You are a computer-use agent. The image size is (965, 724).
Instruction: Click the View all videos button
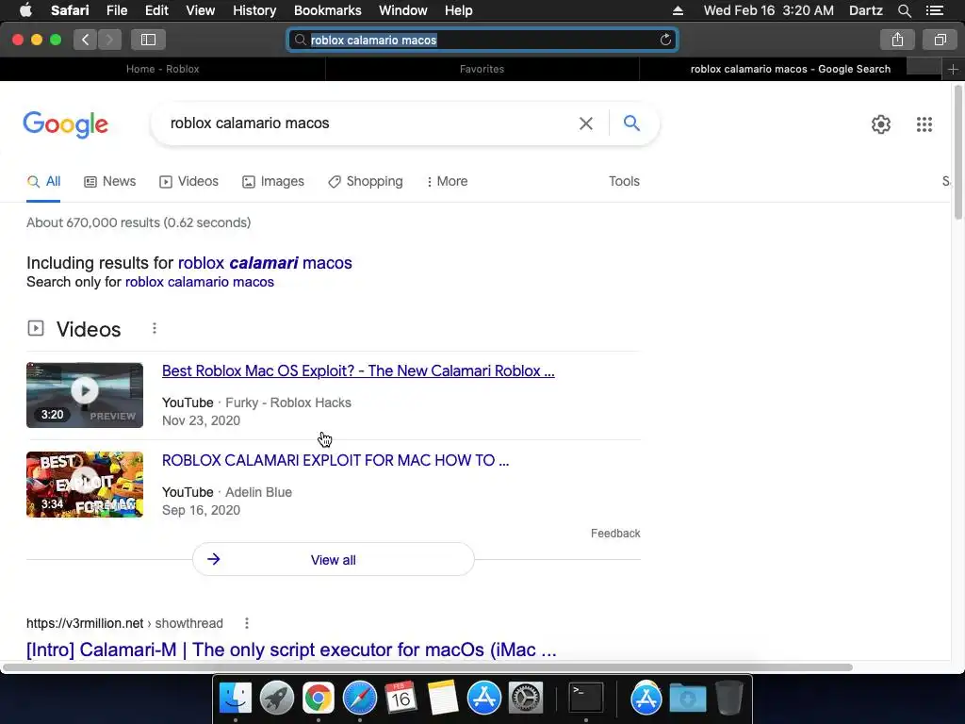tap(333, 560)
